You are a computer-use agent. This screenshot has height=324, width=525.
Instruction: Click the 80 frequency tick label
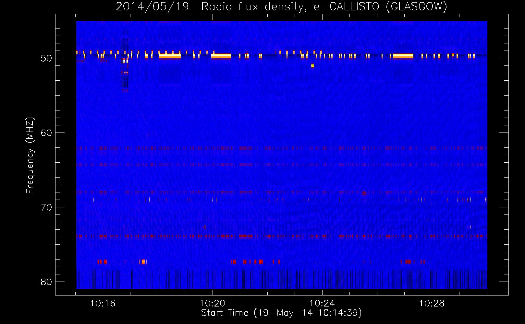[x=46, y=282]
